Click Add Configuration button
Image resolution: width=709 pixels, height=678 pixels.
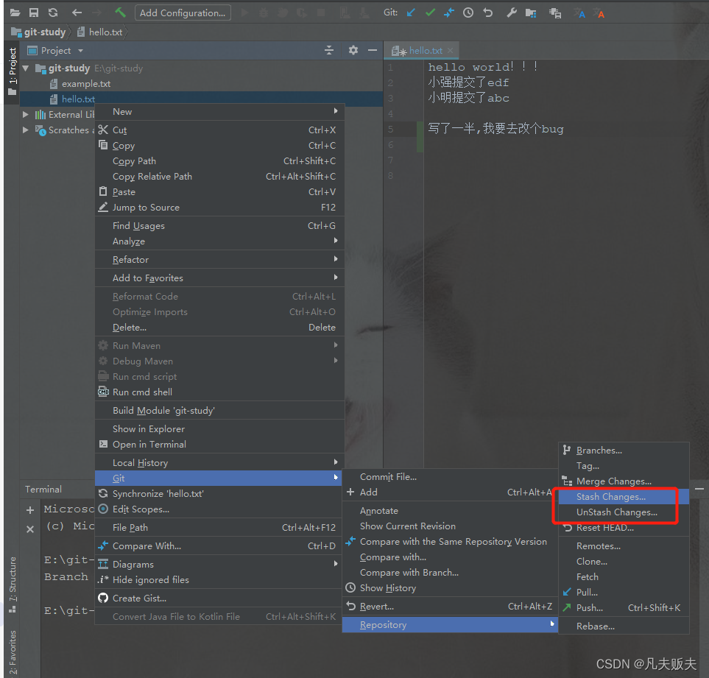tap(183, 13)
